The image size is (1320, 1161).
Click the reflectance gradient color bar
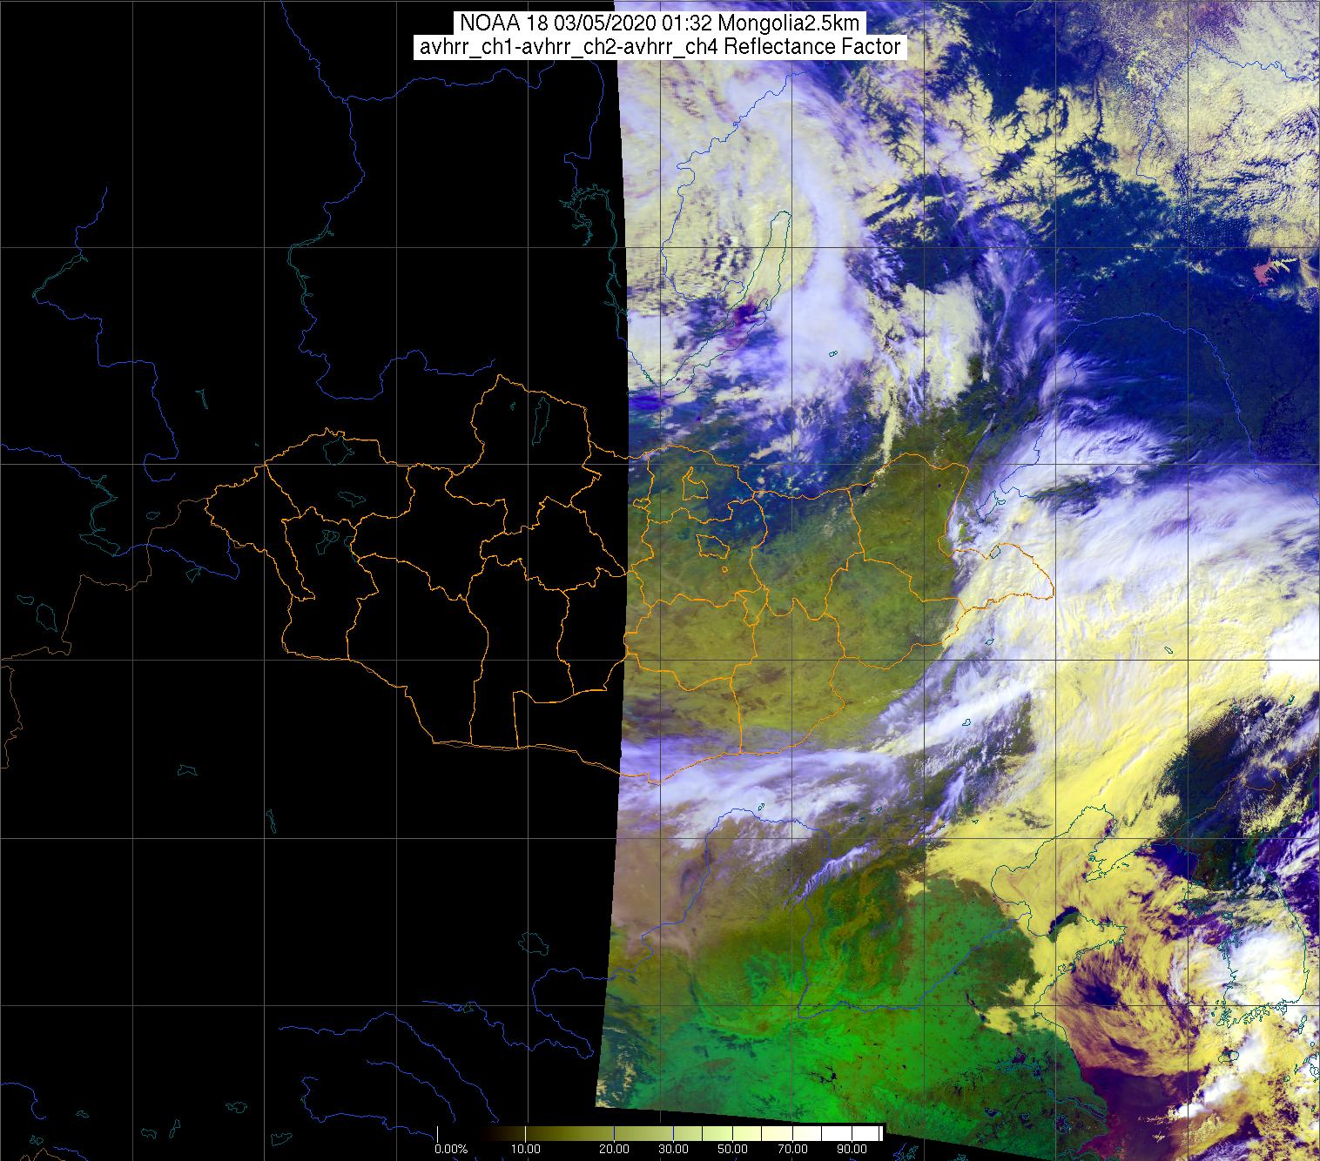tap(660, 1134)
